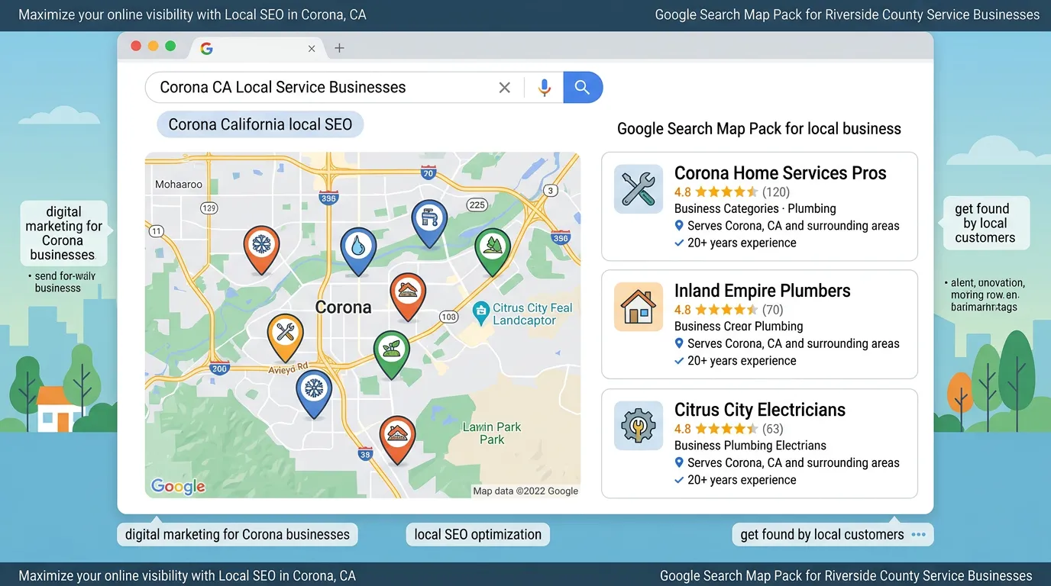1051x586 pixels.
Task: Click the red macOS close window dot
Action: click(136, 47)
